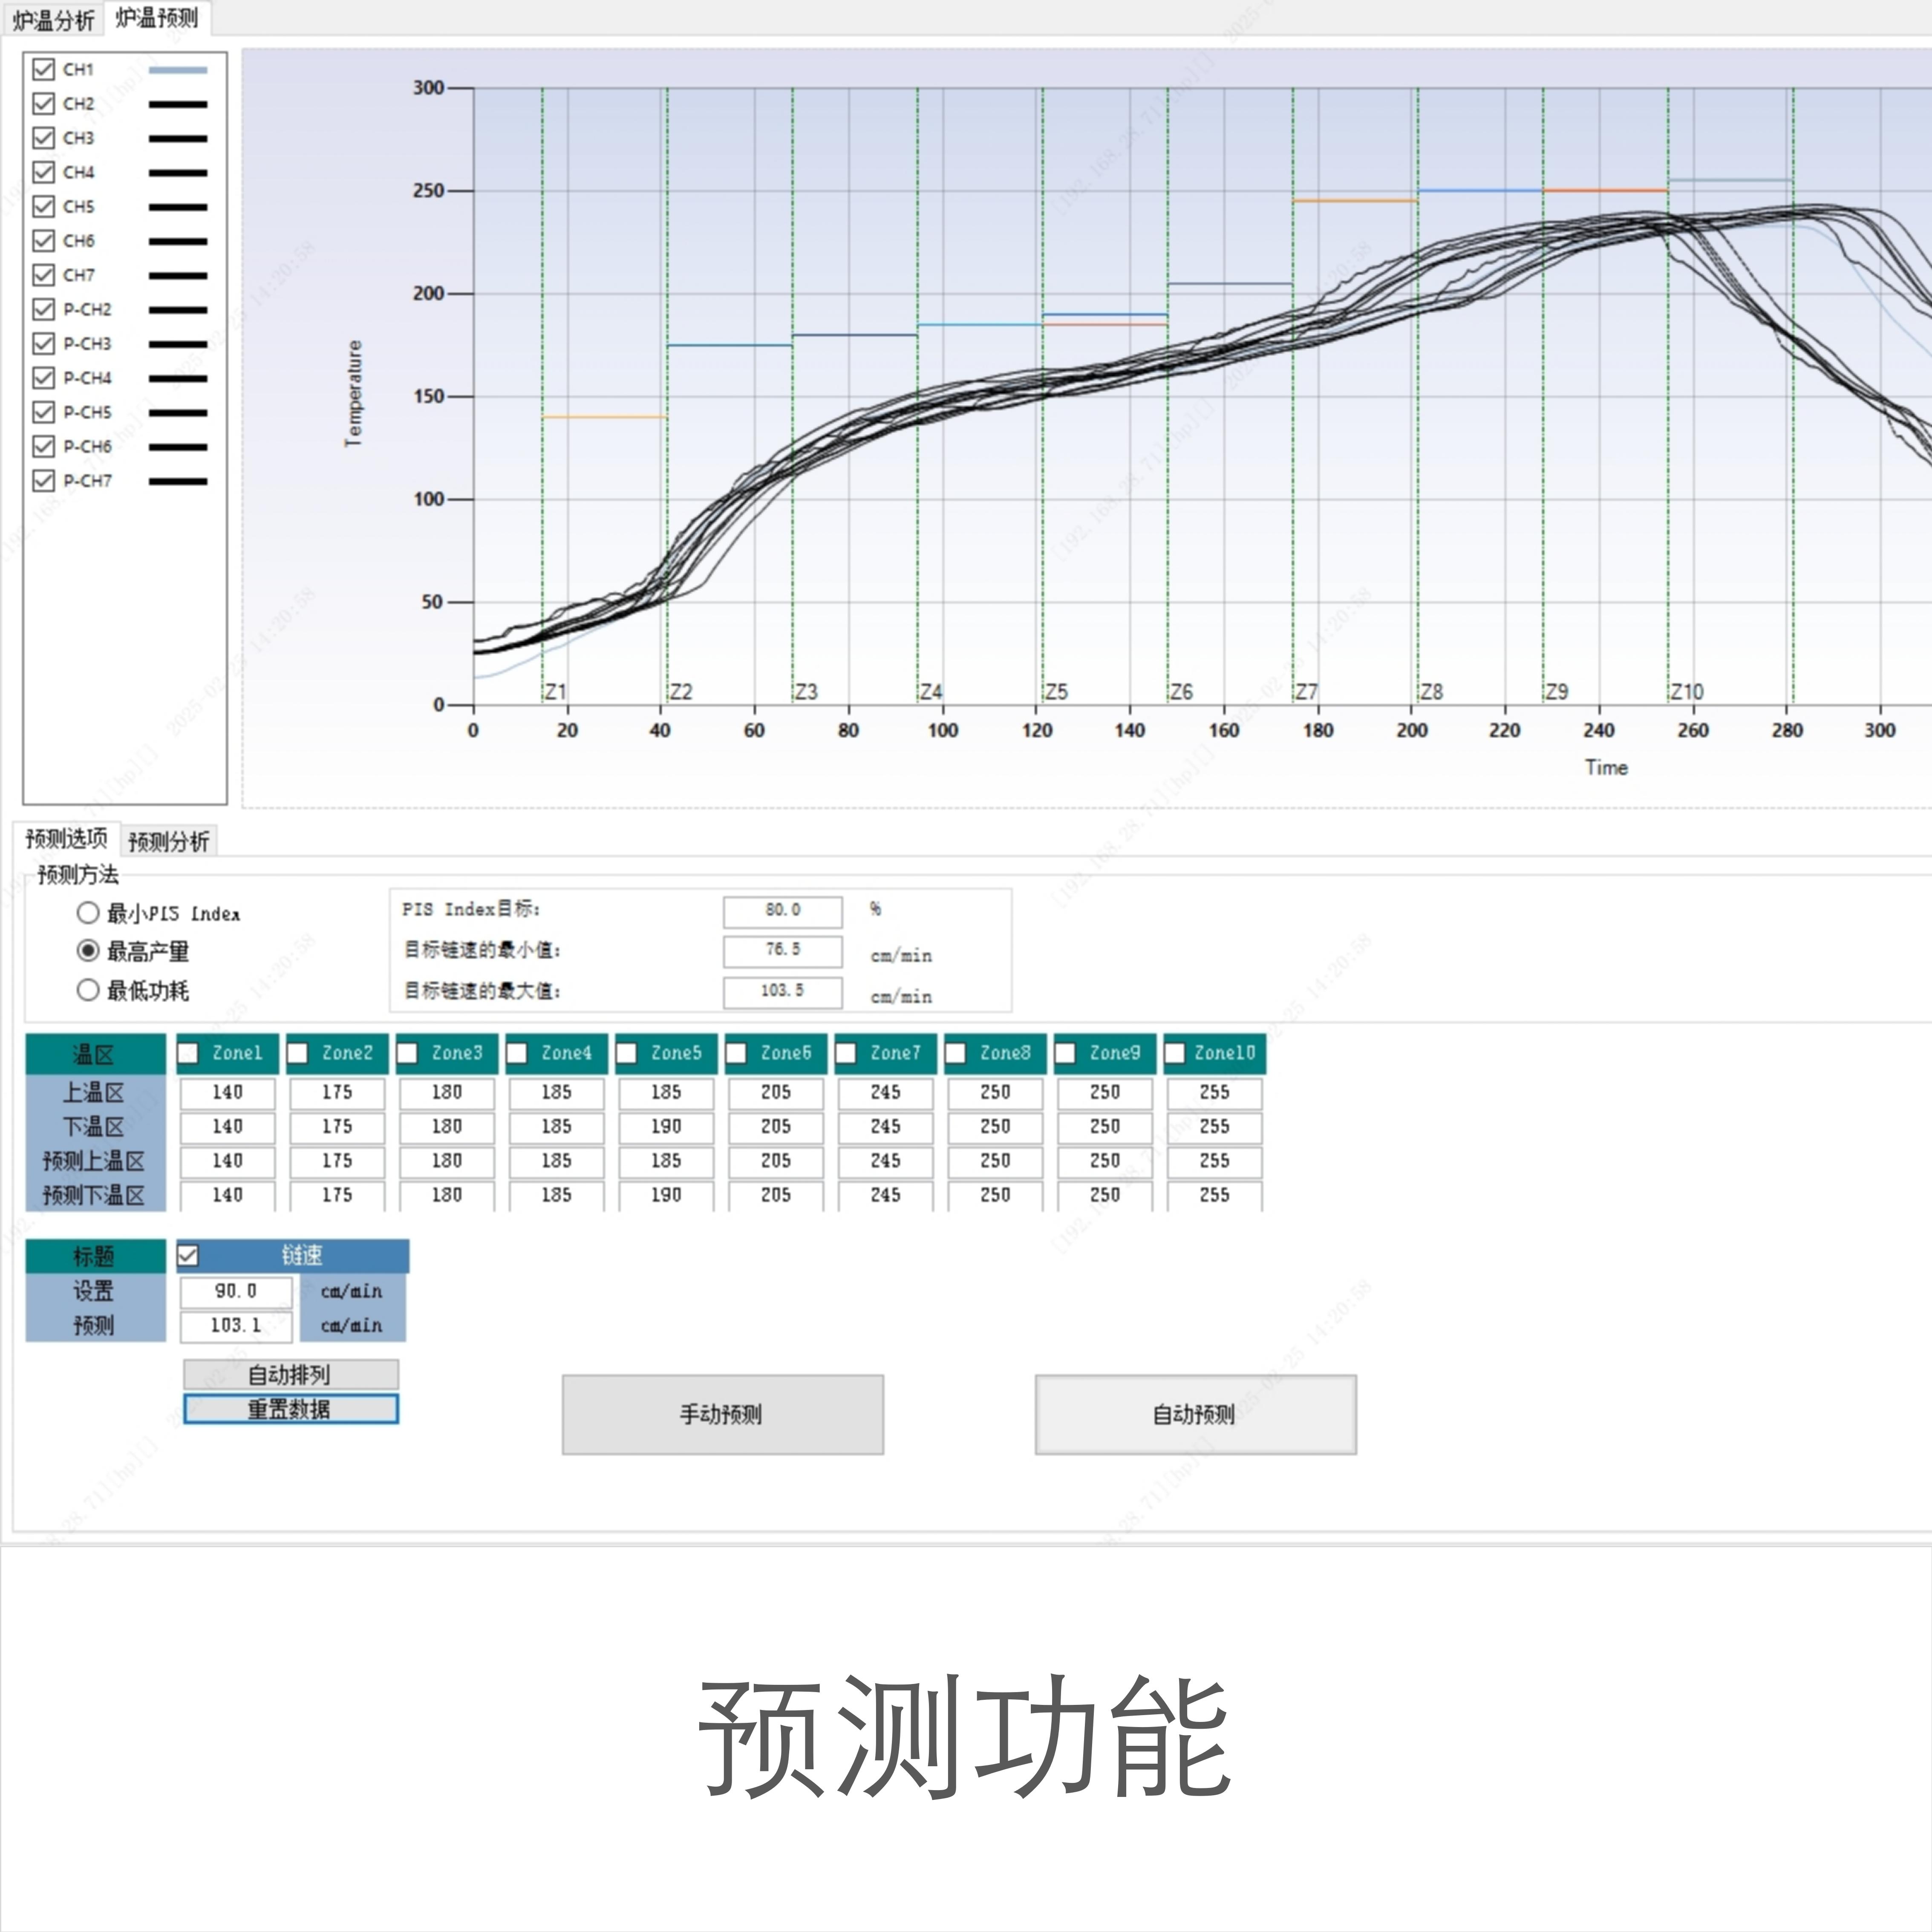Click the PIS Index目标 input field
Viewport: 1932px width, 1932px height.
point(782,910)
